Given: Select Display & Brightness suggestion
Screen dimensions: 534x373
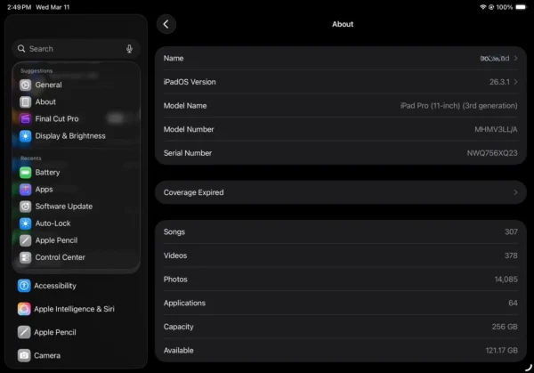Looking at the screenshot, I should pos(69,136).
